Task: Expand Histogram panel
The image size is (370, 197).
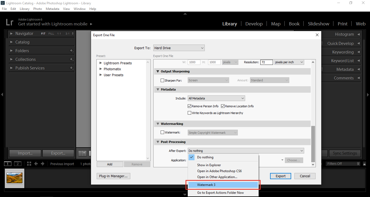Action: (359, 34)
